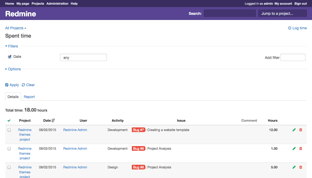Click the Clear reload icon

tap(23, 85)
